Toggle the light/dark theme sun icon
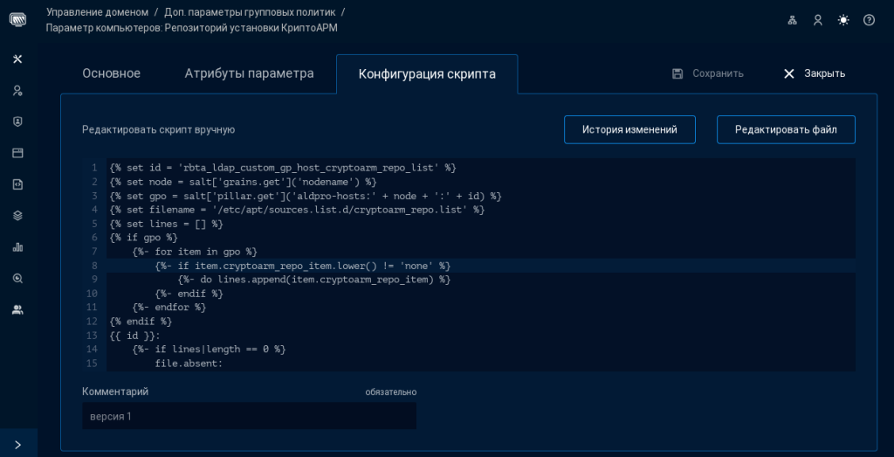Image resolution: width=894 pixels, height=457 pixels. pos(843,20)
